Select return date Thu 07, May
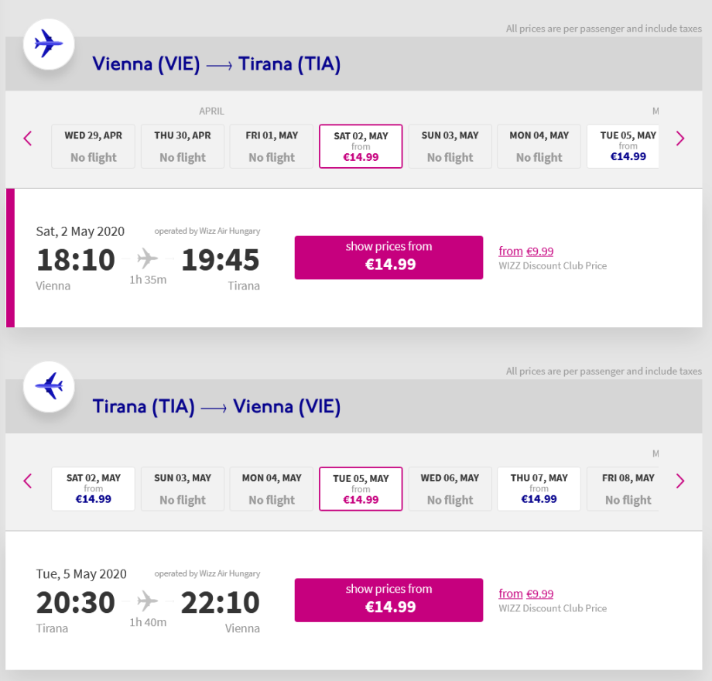This screenshot has width=712, height=681. tap(539, 488)
